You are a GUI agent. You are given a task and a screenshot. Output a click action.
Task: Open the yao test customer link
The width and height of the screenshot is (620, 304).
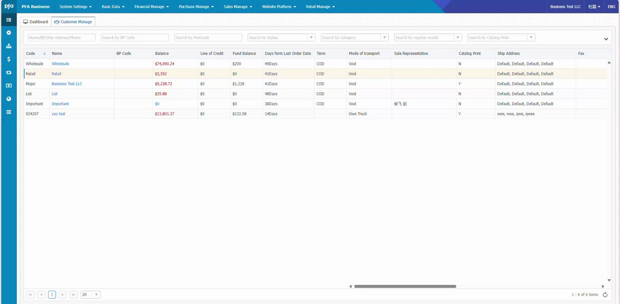[x=58, y=114]
